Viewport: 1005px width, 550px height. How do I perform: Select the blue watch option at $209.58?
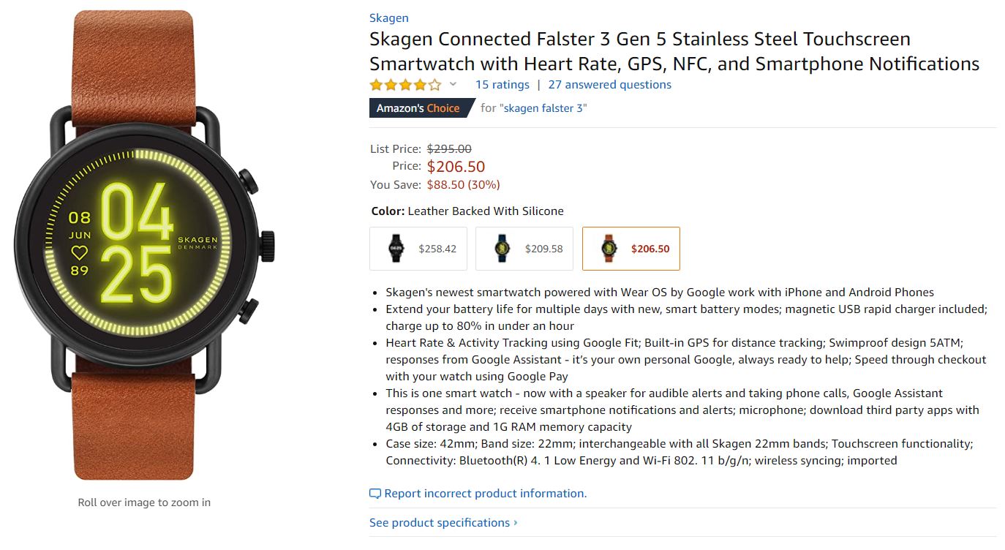point(524,249)
